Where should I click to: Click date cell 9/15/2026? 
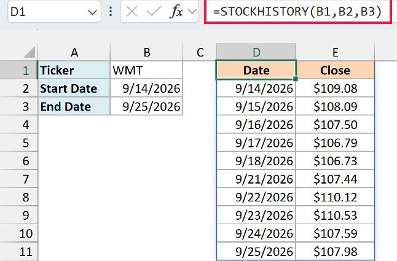tap(256, 106)
